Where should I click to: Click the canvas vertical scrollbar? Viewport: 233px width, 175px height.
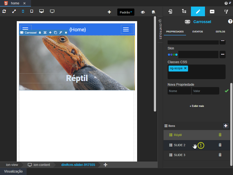(155, 64)
